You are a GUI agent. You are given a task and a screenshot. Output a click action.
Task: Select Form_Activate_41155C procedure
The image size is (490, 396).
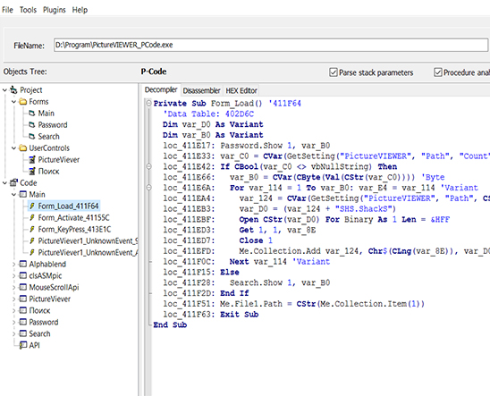click(73, 218)
